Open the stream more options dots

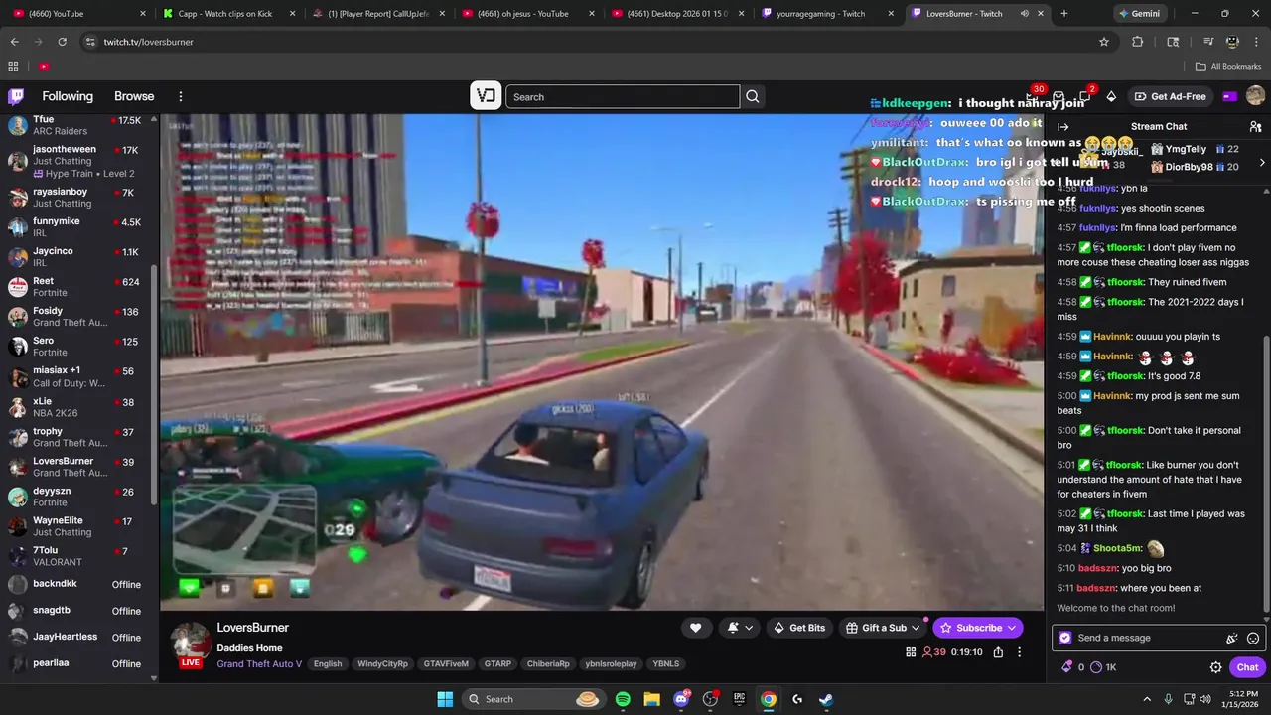point(1019,652)
